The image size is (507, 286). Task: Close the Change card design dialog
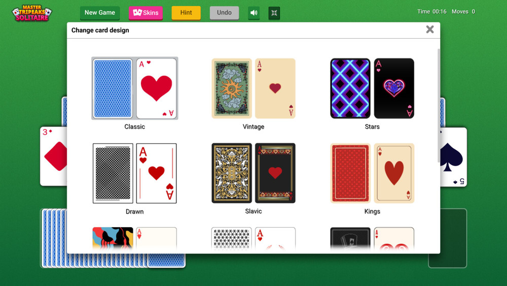point(430,29)
